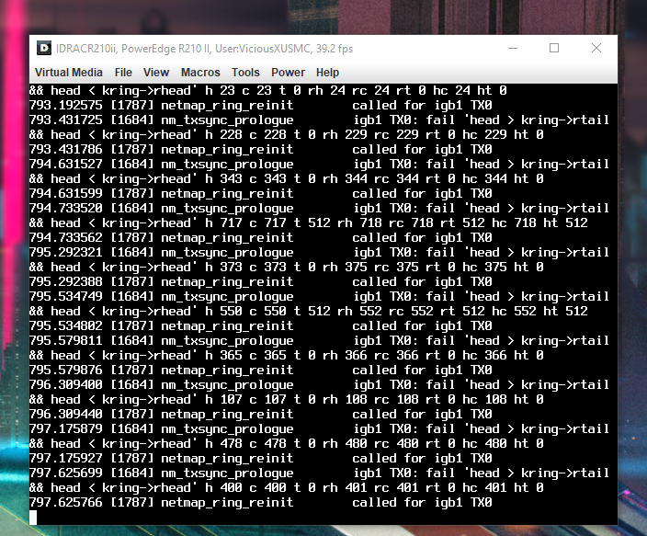
Task: Click the line containing 'h 400 c 400'
Action: click(x=287, y=488)
